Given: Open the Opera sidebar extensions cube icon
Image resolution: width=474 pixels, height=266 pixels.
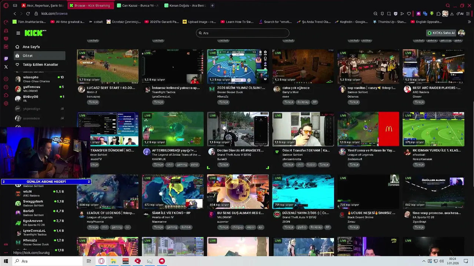Looking at the screenshot, I should pos(6,95).
